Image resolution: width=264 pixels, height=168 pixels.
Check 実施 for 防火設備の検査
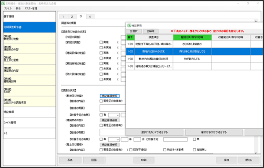[101, 74]
